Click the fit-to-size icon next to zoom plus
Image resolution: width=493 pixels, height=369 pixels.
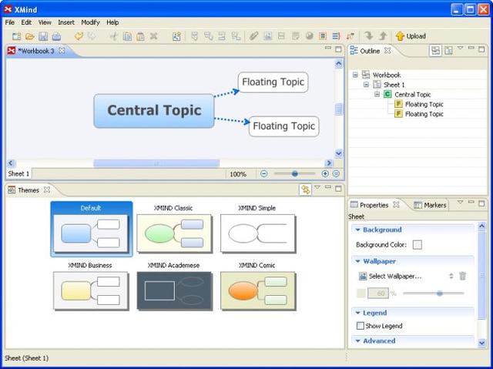(336, 173)
